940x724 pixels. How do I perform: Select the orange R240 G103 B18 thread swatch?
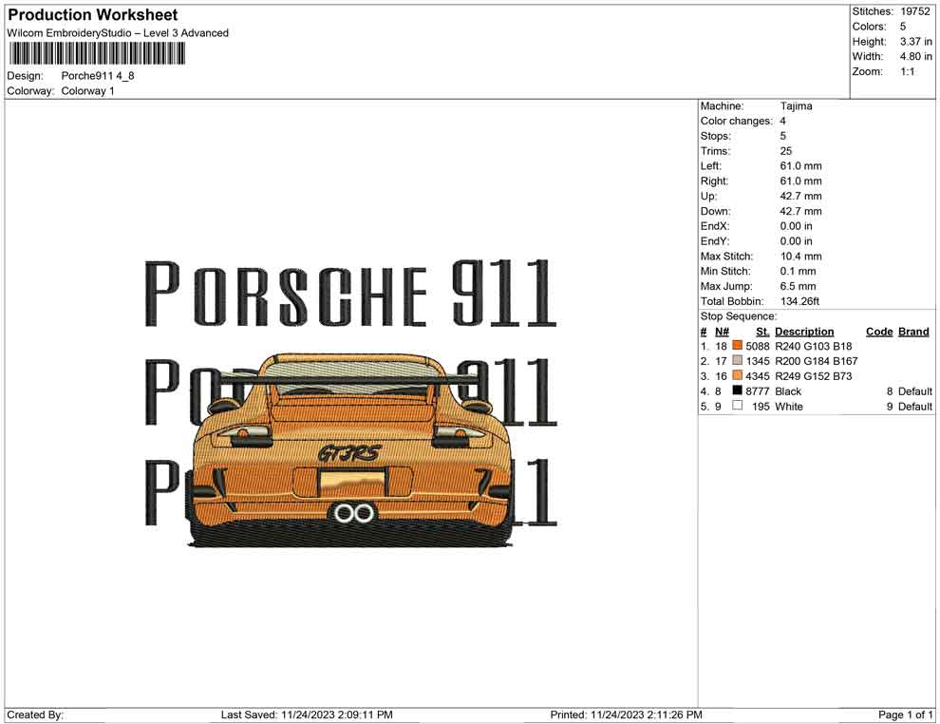[737, 346]
